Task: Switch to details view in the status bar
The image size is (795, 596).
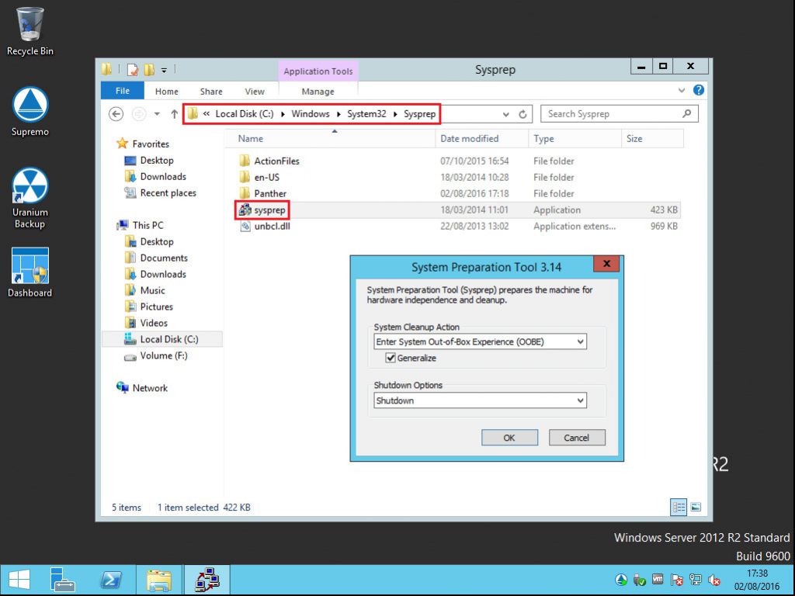Action: click(678, 507)
